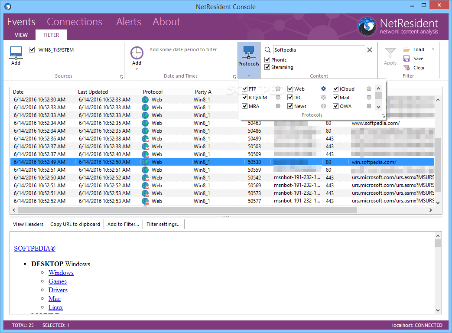The height and width of the screenshot is (333, 452).
Task: Click the Save filter disk icon
Action: [x=406, y=59]
